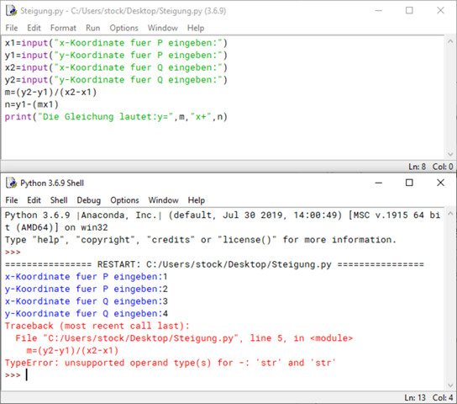Open Format menu in editor window
The height and width of the screenshot is (404, 457).
[x=63, y=28]
